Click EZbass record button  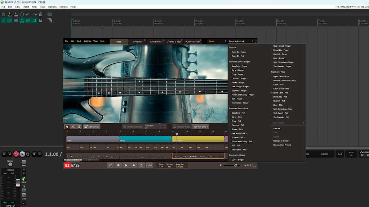pos(134,165)
